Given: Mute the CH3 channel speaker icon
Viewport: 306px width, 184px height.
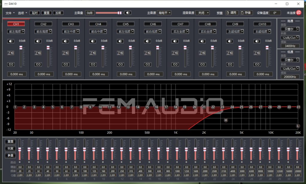Looking at the screenshot, I should point(65,41).
